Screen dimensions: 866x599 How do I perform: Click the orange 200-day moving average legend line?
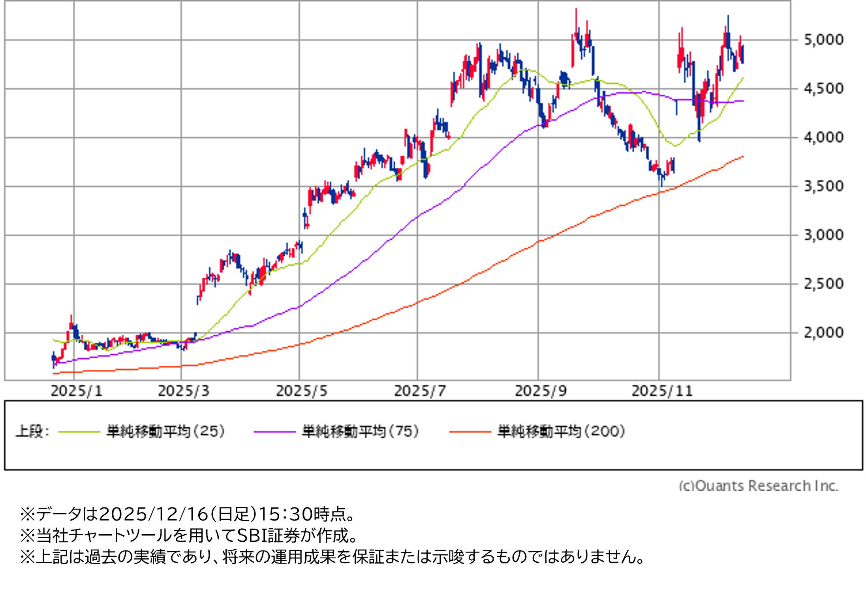tap(470, 432)
